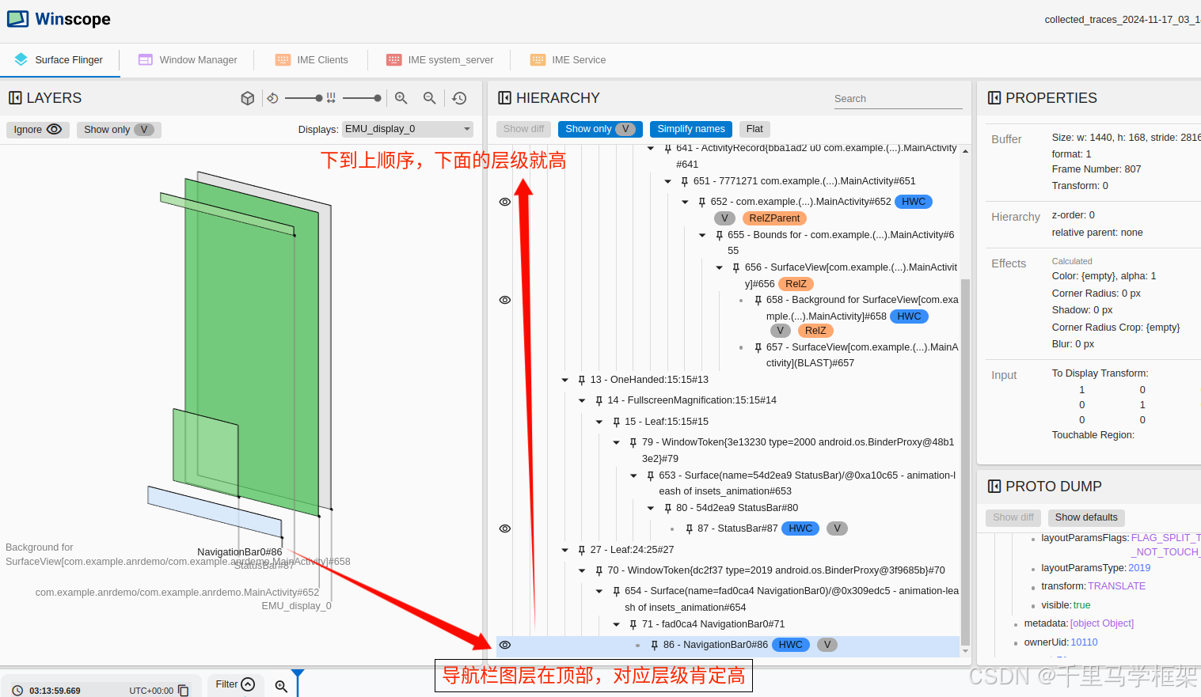Toggle the Ignore eye filter in Layers
This screenshot has width=1201, height=697.
coord(38,130)
